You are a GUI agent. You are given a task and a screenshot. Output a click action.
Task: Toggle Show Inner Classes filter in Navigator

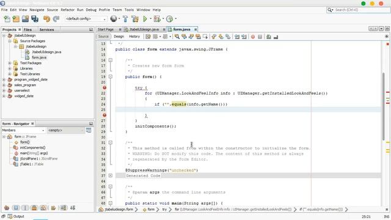tap(43, 208)
